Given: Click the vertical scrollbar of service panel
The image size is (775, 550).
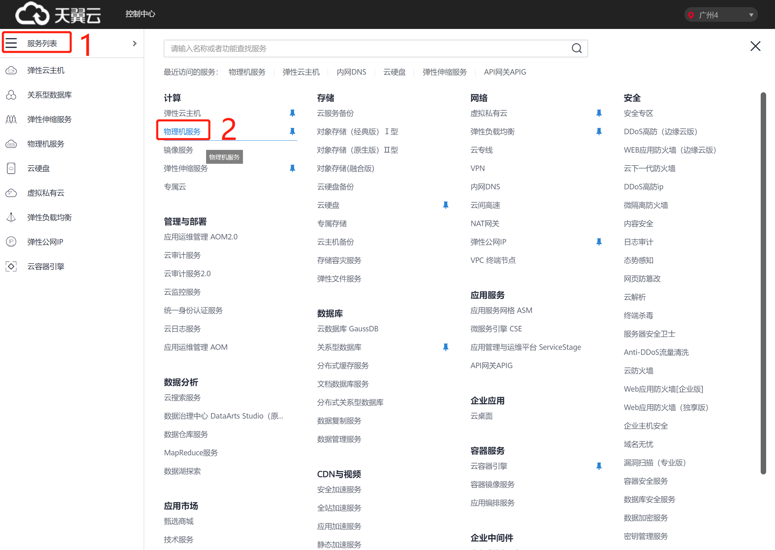Looking at the screenshot, I should (x=763, y=283).
